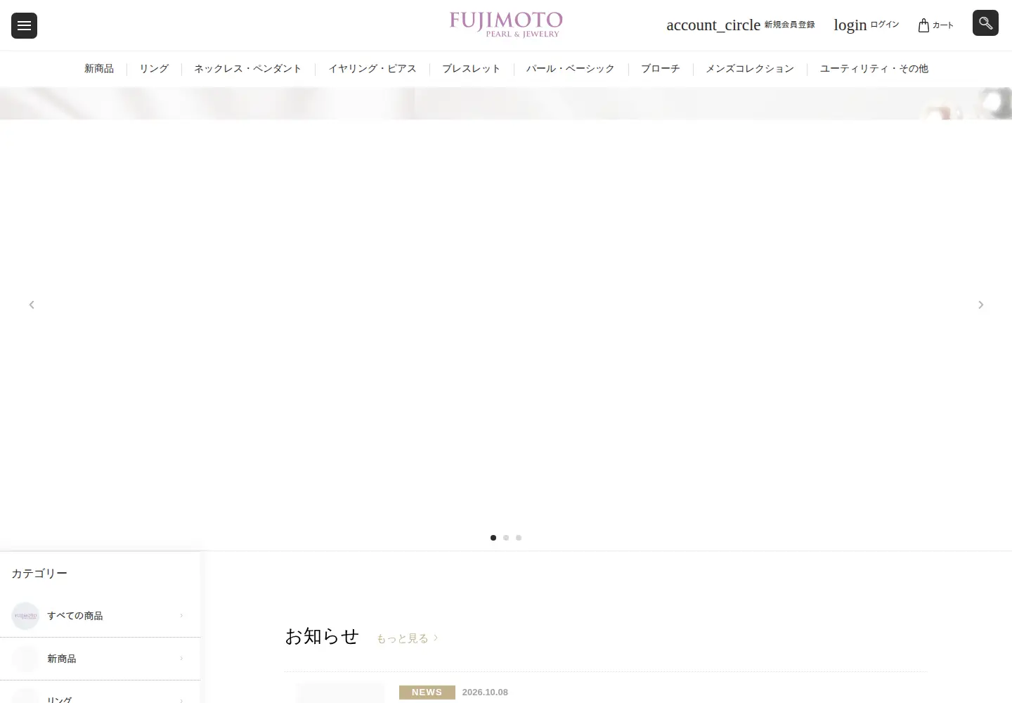This screenshot has width=1012, height=703.
Task: Click the login icon text
Action: pos(850,25)
